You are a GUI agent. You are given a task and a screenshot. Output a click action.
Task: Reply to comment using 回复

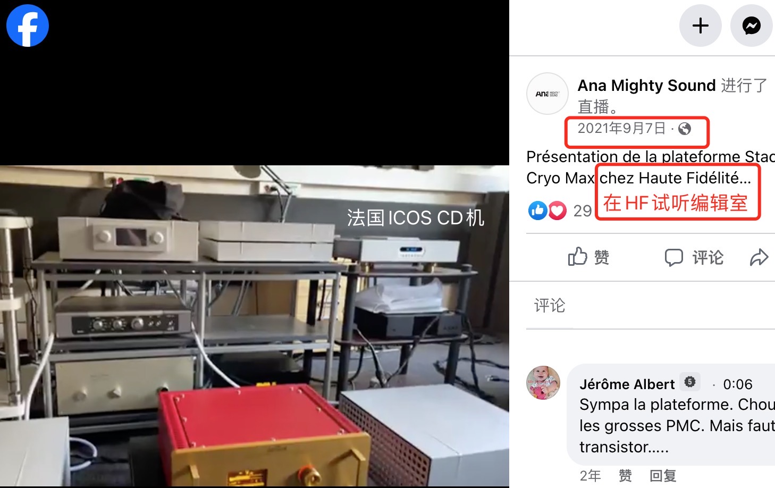click(x=663, y=475)
